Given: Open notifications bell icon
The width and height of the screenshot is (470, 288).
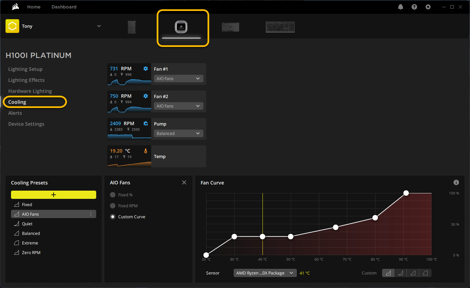Looking at the screenshot, I should click(x=401, y=7).
